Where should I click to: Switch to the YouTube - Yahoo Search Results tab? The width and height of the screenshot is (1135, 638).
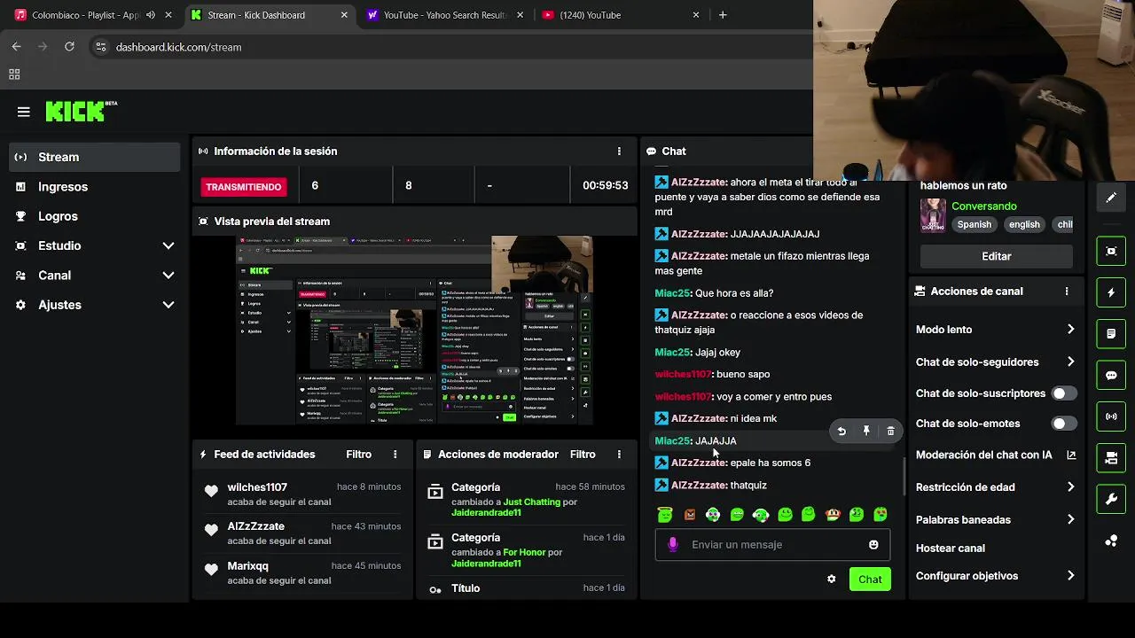pos(445,15)
